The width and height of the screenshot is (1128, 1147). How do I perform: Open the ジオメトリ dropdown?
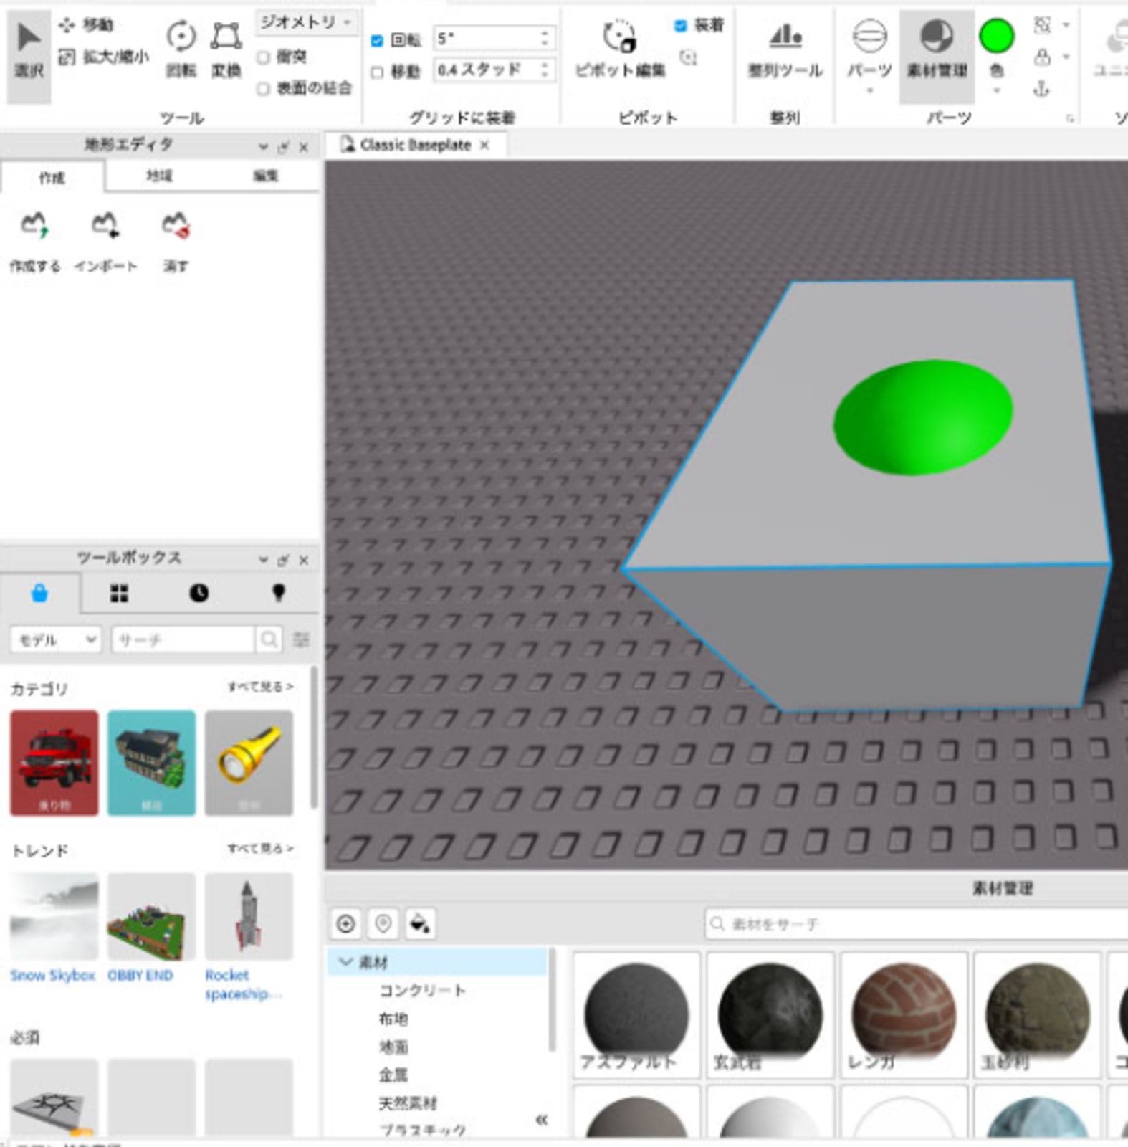306,22
